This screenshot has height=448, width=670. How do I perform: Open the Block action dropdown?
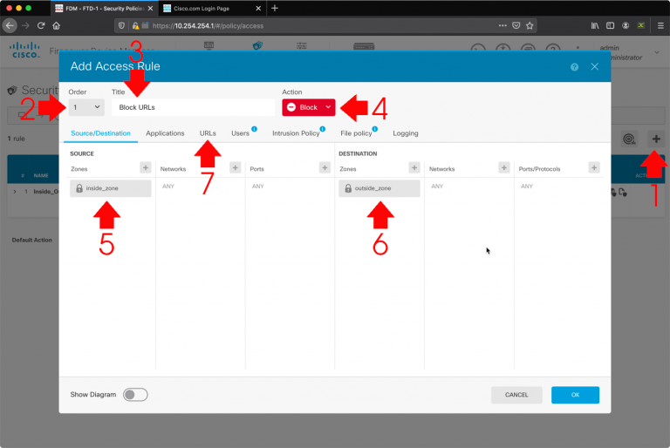tap(309, 107)
